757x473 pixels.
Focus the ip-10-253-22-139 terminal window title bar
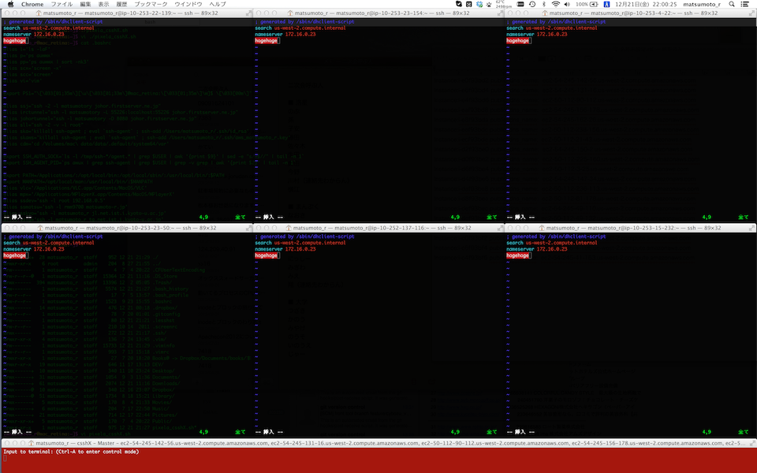tap(126, 13)
